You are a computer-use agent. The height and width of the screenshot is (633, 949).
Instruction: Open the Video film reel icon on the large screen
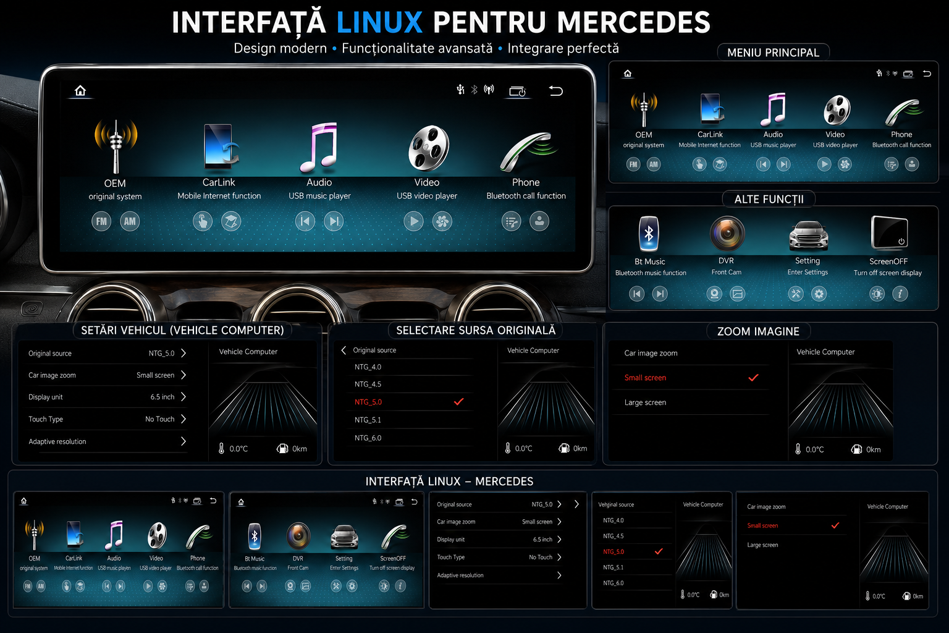click(428, 148)
